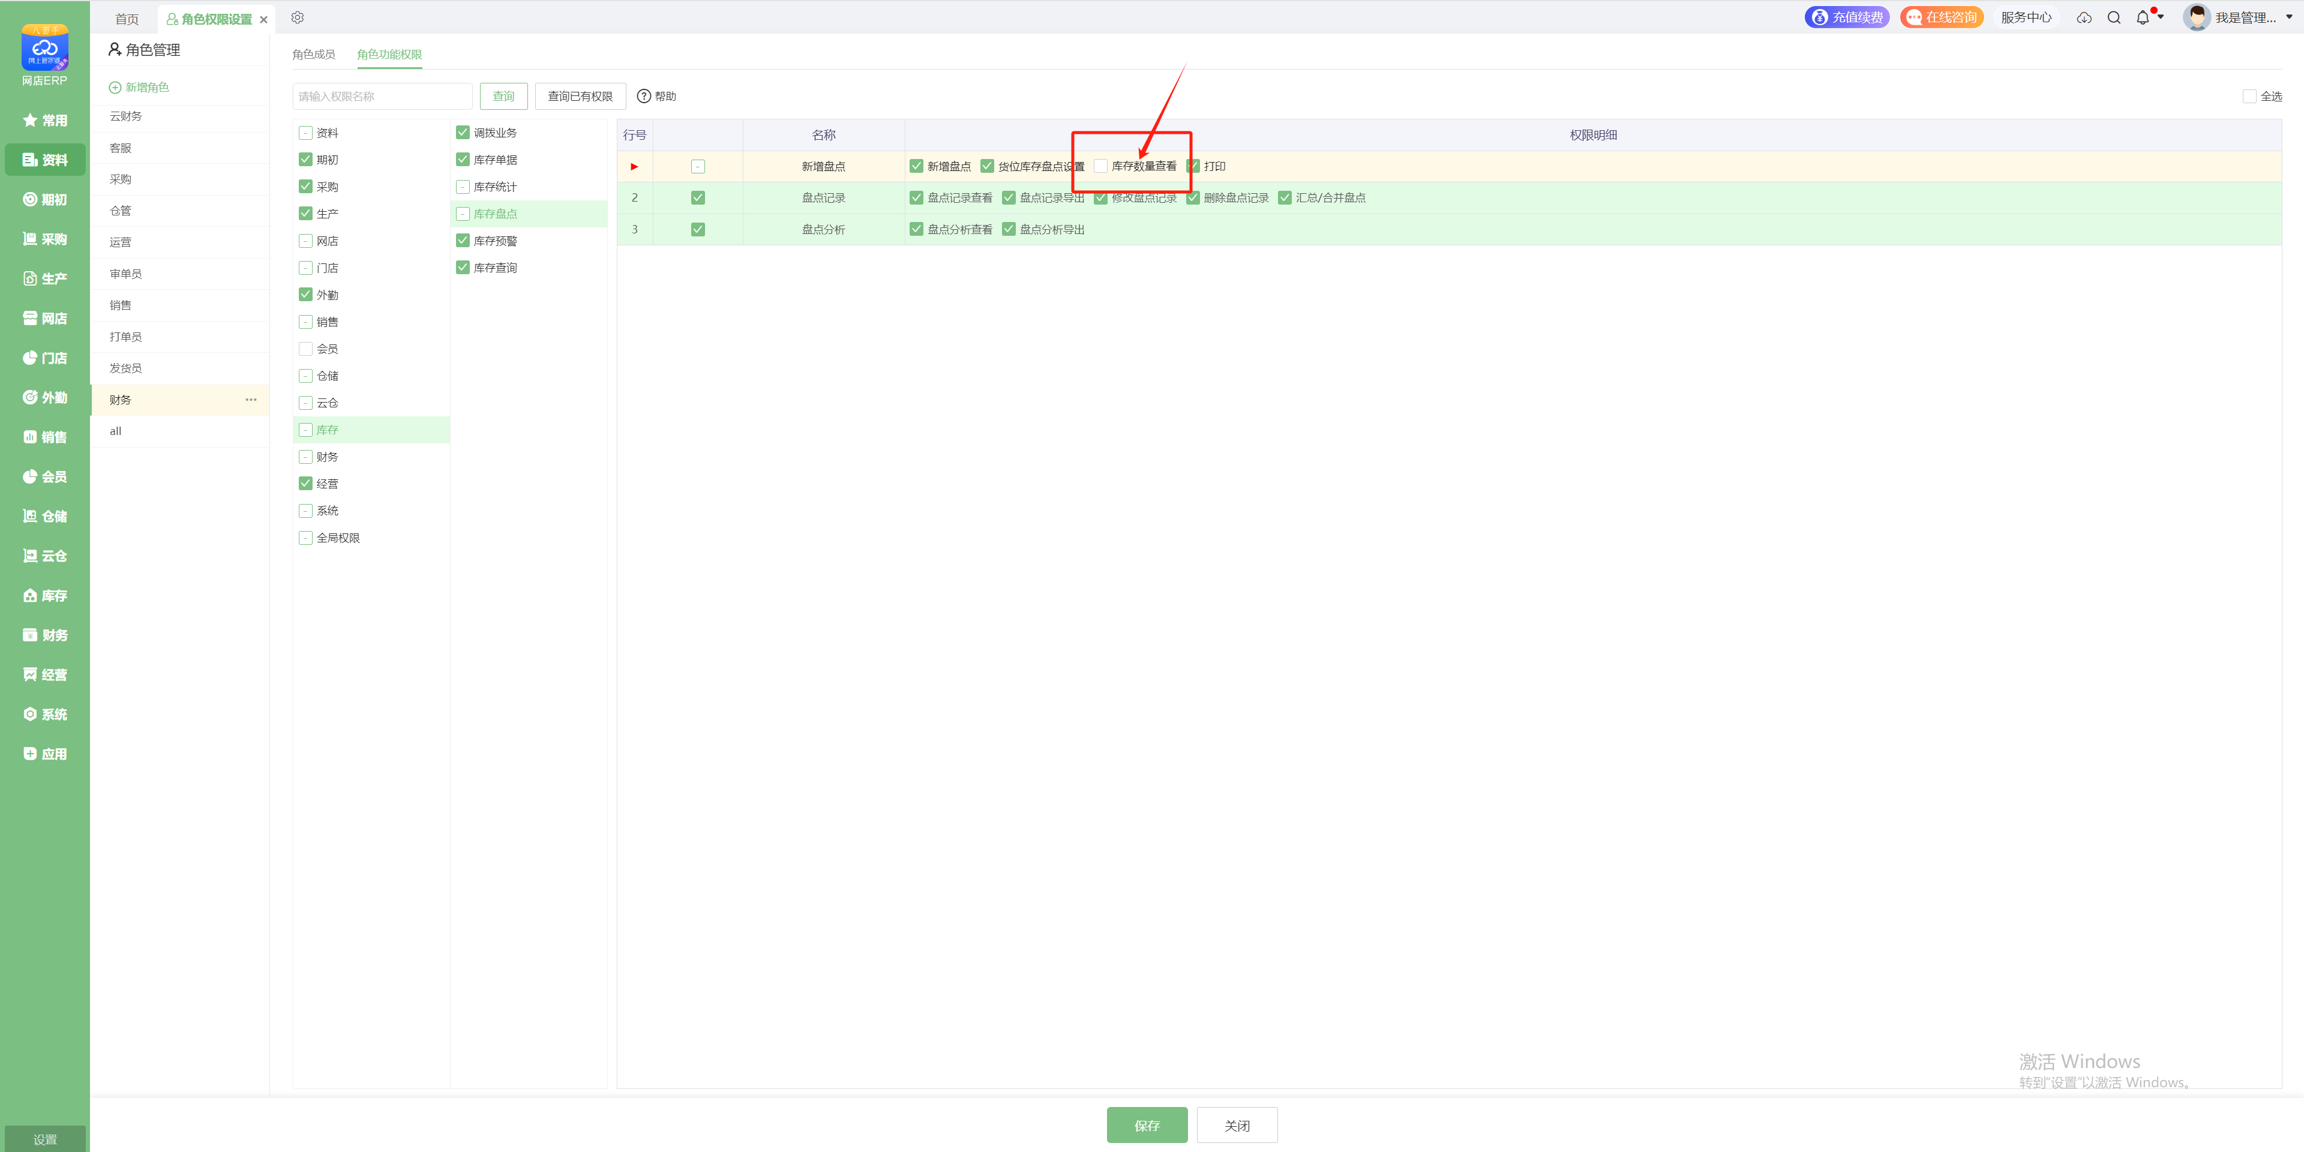Check the 库存数量查看 permission checkbox
Screen dimensions: 2304x1152
tap(1101, 166)
